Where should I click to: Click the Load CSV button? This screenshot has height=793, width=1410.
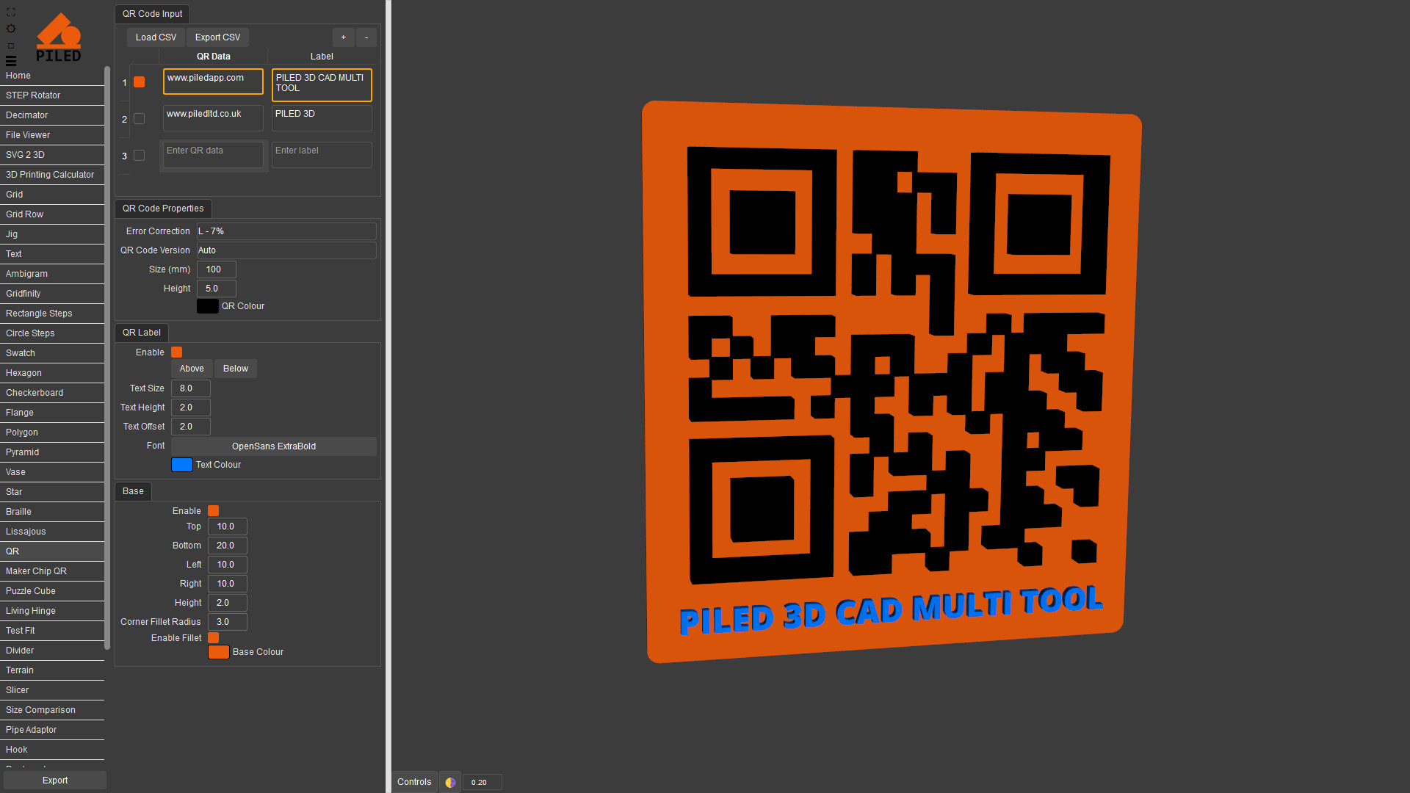click(x=156, y=37)
